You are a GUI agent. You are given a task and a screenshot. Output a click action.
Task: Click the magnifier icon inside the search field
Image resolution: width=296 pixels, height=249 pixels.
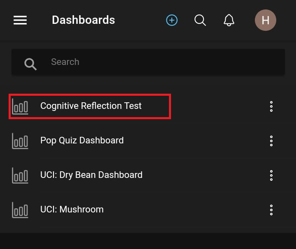click(x=30, y=63)
